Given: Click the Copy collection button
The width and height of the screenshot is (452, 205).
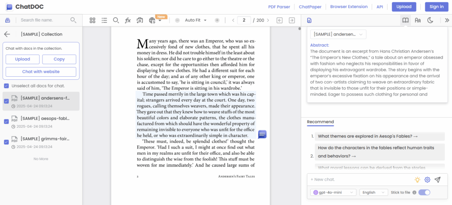Looking at the screenshot, I should click(59, 60).
